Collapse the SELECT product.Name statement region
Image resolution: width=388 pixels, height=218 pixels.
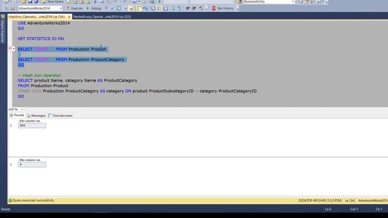(x=16, y=81)
